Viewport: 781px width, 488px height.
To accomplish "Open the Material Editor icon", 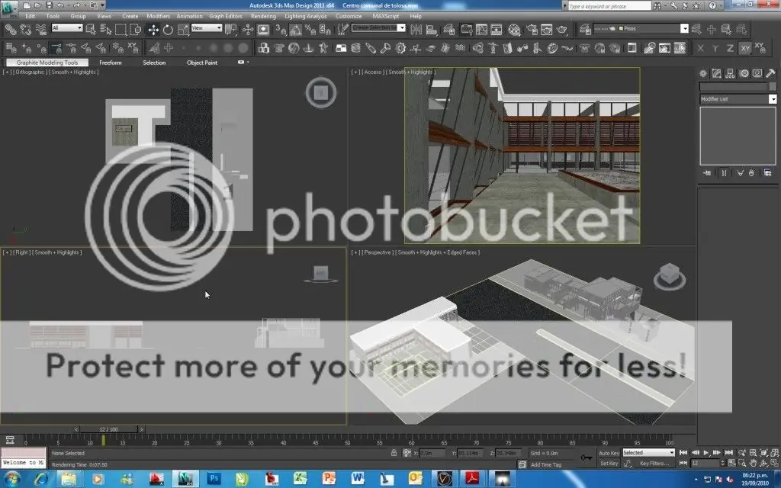I will 514,30.
